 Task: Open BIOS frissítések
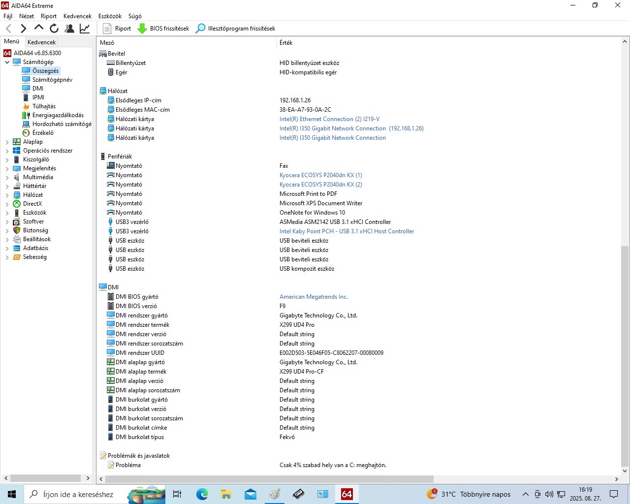pyautogui.click(x=163, y=29)
